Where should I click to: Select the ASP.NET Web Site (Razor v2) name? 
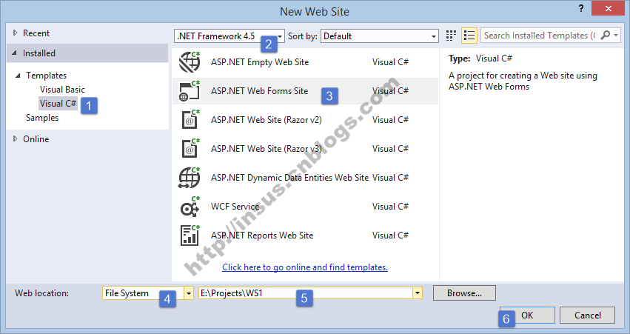click(x=267, y=120)
